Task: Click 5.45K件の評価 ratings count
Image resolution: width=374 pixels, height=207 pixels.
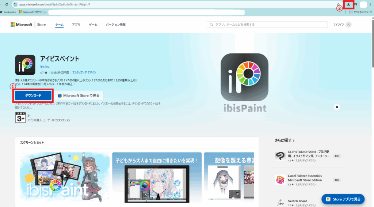Action: tap(60, 72)
